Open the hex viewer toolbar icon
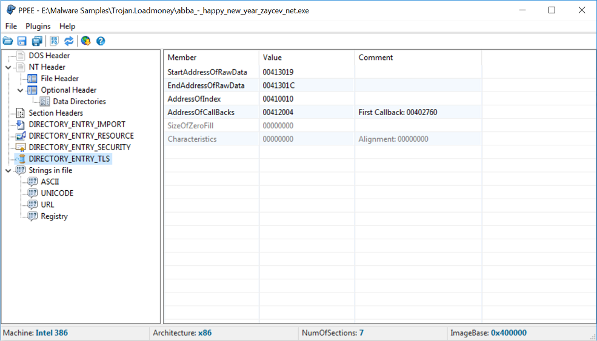 (54, 41)
